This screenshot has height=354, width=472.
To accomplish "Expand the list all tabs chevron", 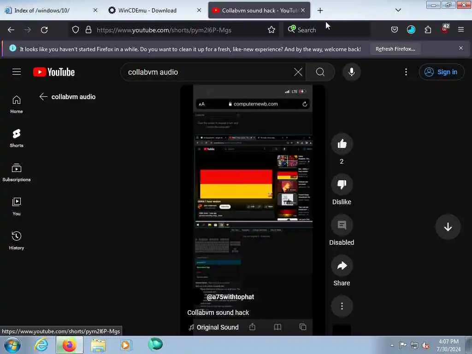I will 398,10.
